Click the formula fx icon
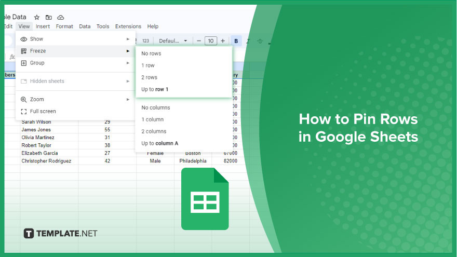457x257 pixels. (12, 57)
